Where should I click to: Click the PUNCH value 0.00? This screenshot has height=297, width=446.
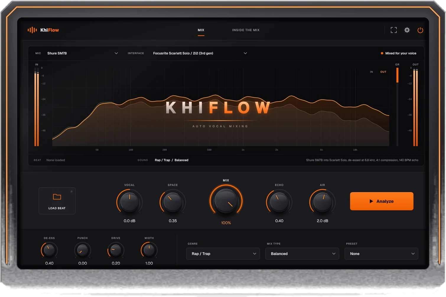[82, 263]
